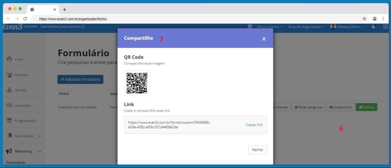Copy the form link with Copiar link
Viewport: 391px width, 168px height.
pos(254,125)
